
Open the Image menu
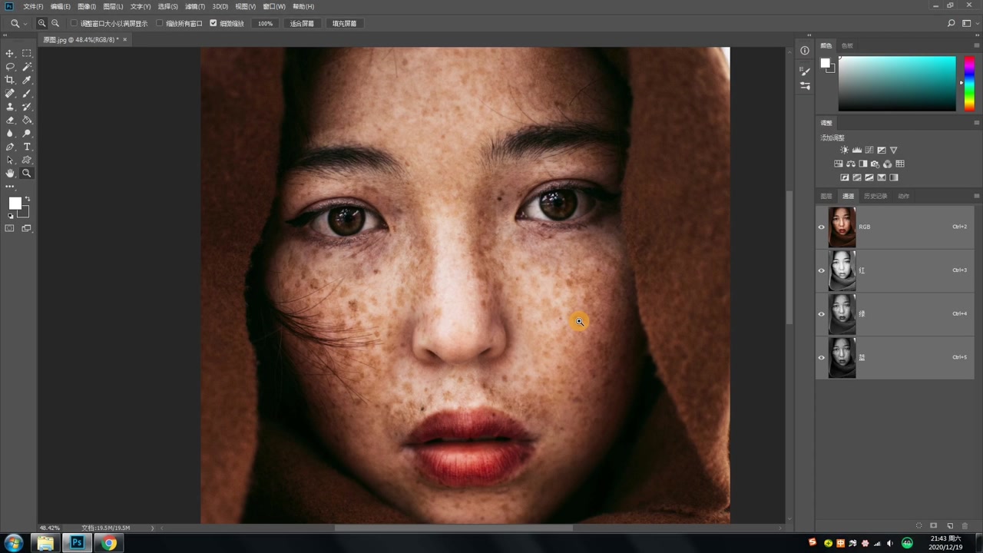click(87, 6)
